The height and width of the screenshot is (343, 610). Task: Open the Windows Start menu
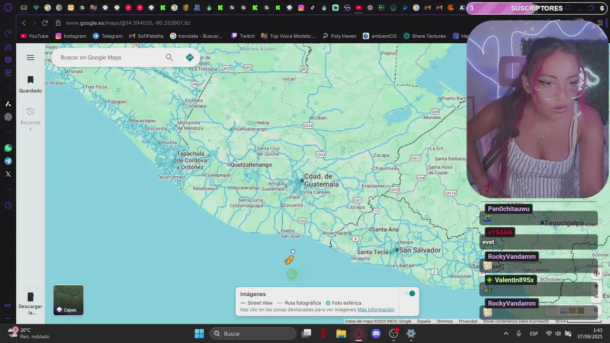[x=199, y=333]
